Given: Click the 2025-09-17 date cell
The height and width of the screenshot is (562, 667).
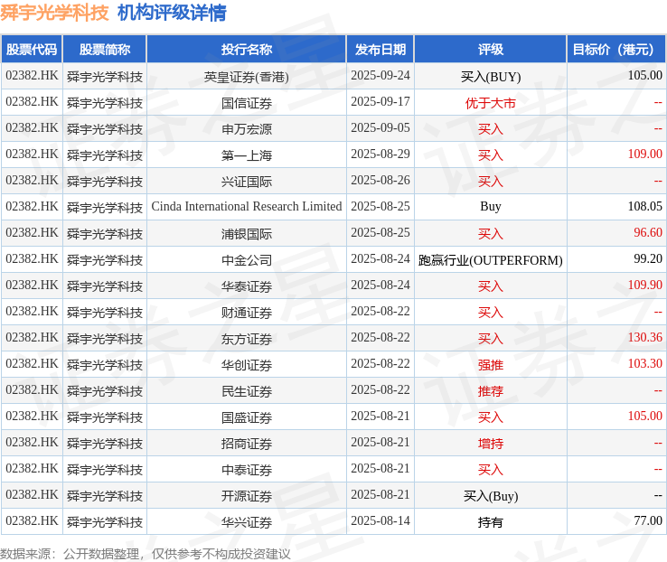Looking at the screenshot, I should (x=380, y=102).
